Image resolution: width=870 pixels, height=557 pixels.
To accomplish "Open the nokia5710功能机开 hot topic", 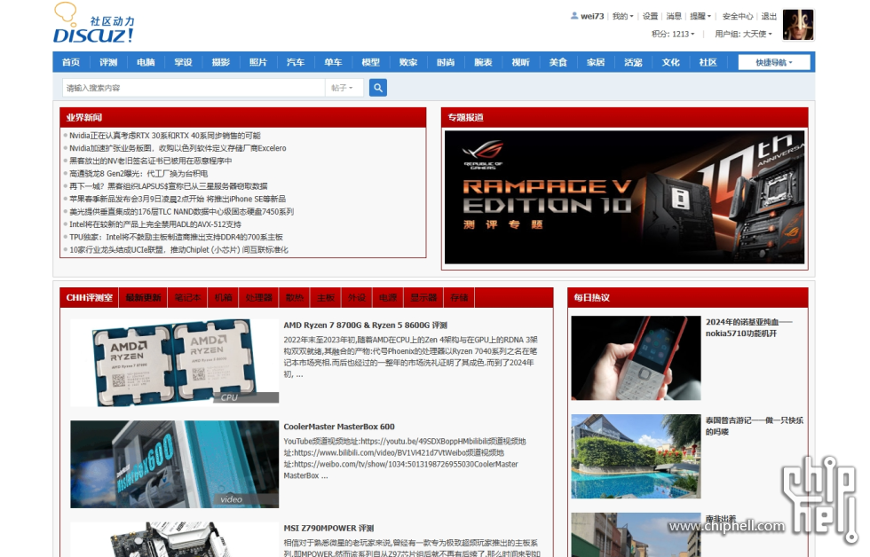I will pos(748,327).
